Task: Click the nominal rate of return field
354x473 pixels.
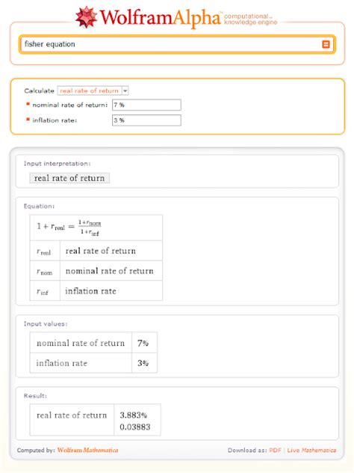Action: point(146,105)
